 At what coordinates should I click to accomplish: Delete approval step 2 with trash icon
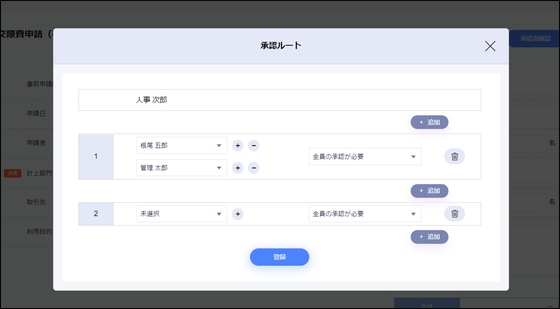[454, 214]
